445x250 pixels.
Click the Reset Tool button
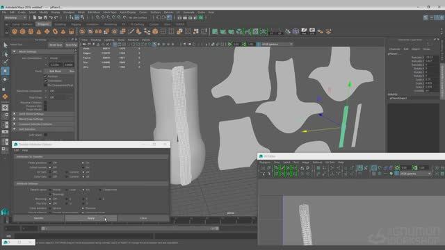[x=56, y=44]
